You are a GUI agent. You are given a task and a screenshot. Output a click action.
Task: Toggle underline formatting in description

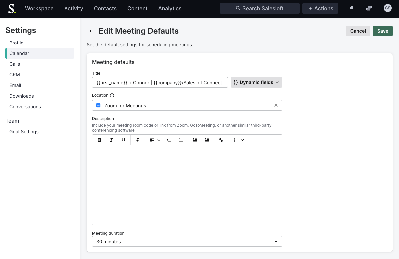pyautogui.click(x=123, y=140)
